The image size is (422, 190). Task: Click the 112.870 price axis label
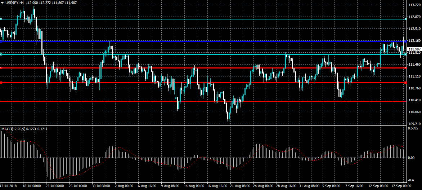point(414,17)
